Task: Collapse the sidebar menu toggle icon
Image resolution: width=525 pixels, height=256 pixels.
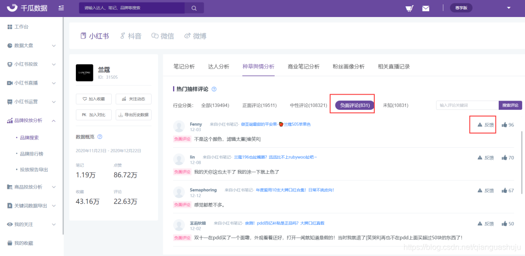Action: point(61,8)
